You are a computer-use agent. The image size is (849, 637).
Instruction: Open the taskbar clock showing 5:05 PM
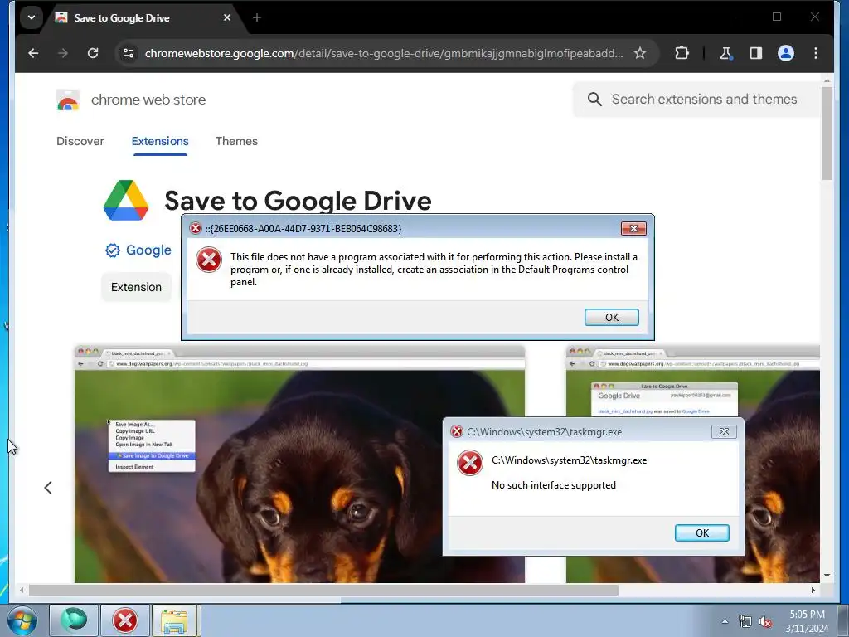807,621
